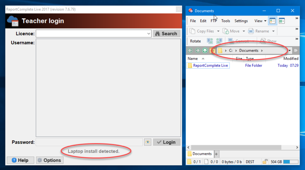Click the rotate left image icon
This screenshot has height=170, width=305.
click(210, 41)
